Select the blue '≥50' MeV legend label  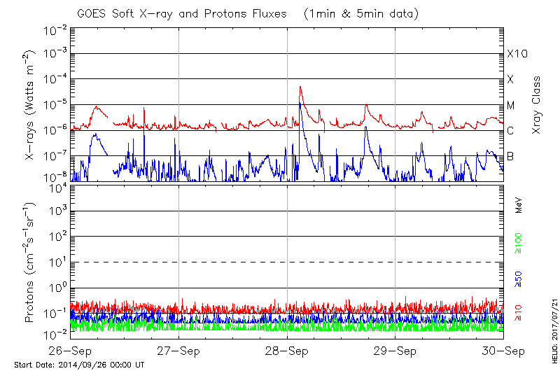pos(519,279)
